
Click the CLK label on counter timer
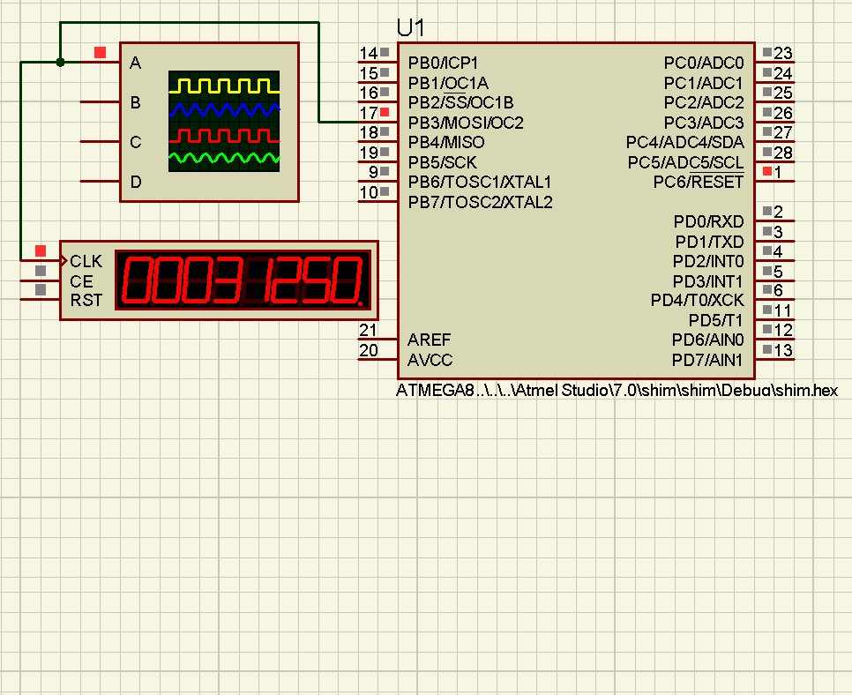tap(86, 261)
